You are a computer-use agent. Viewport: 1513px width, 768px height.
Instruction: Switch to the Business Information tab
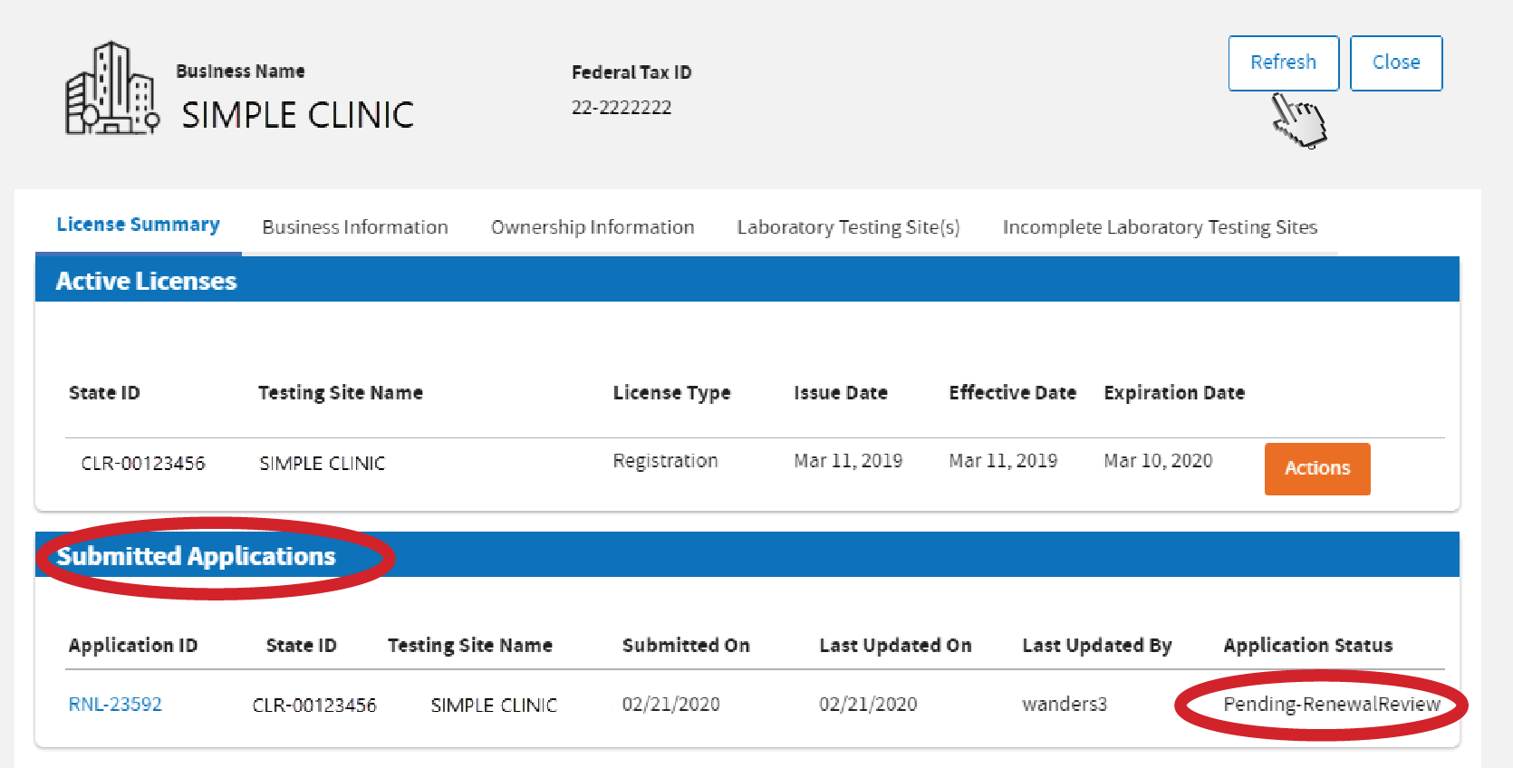tap(354, 227)
